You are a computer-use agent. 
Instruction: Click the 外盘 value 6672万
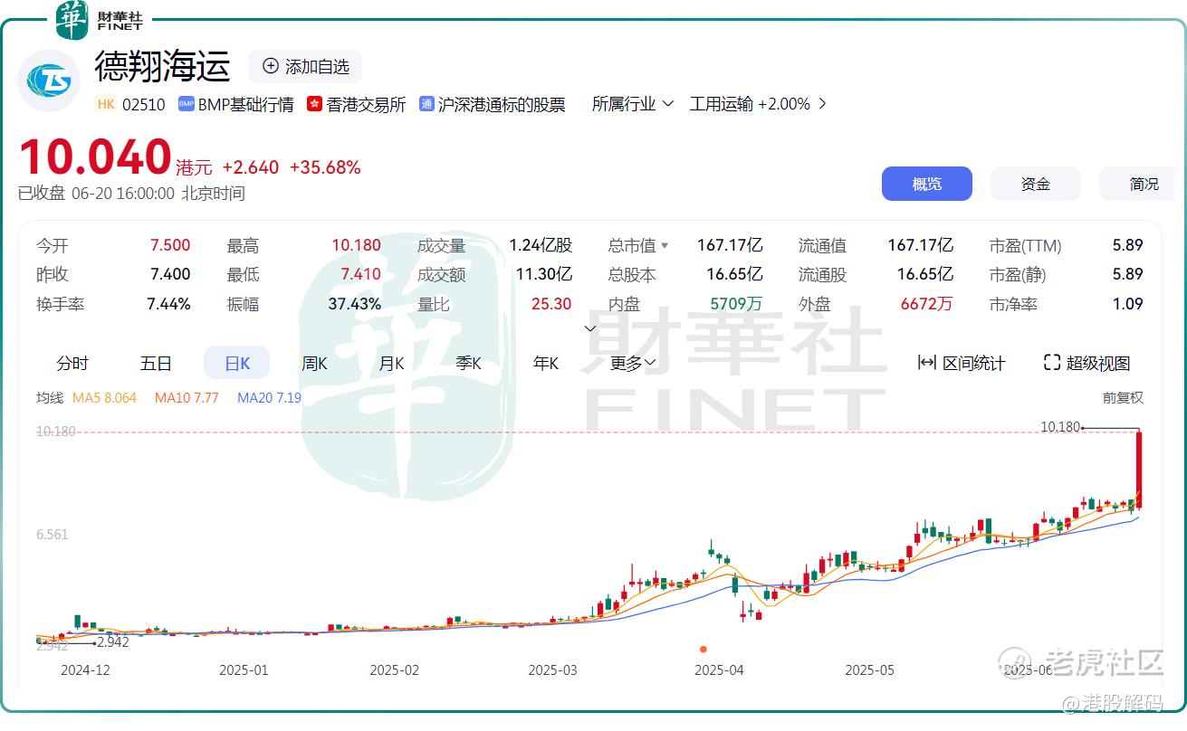tap(926, 304)
